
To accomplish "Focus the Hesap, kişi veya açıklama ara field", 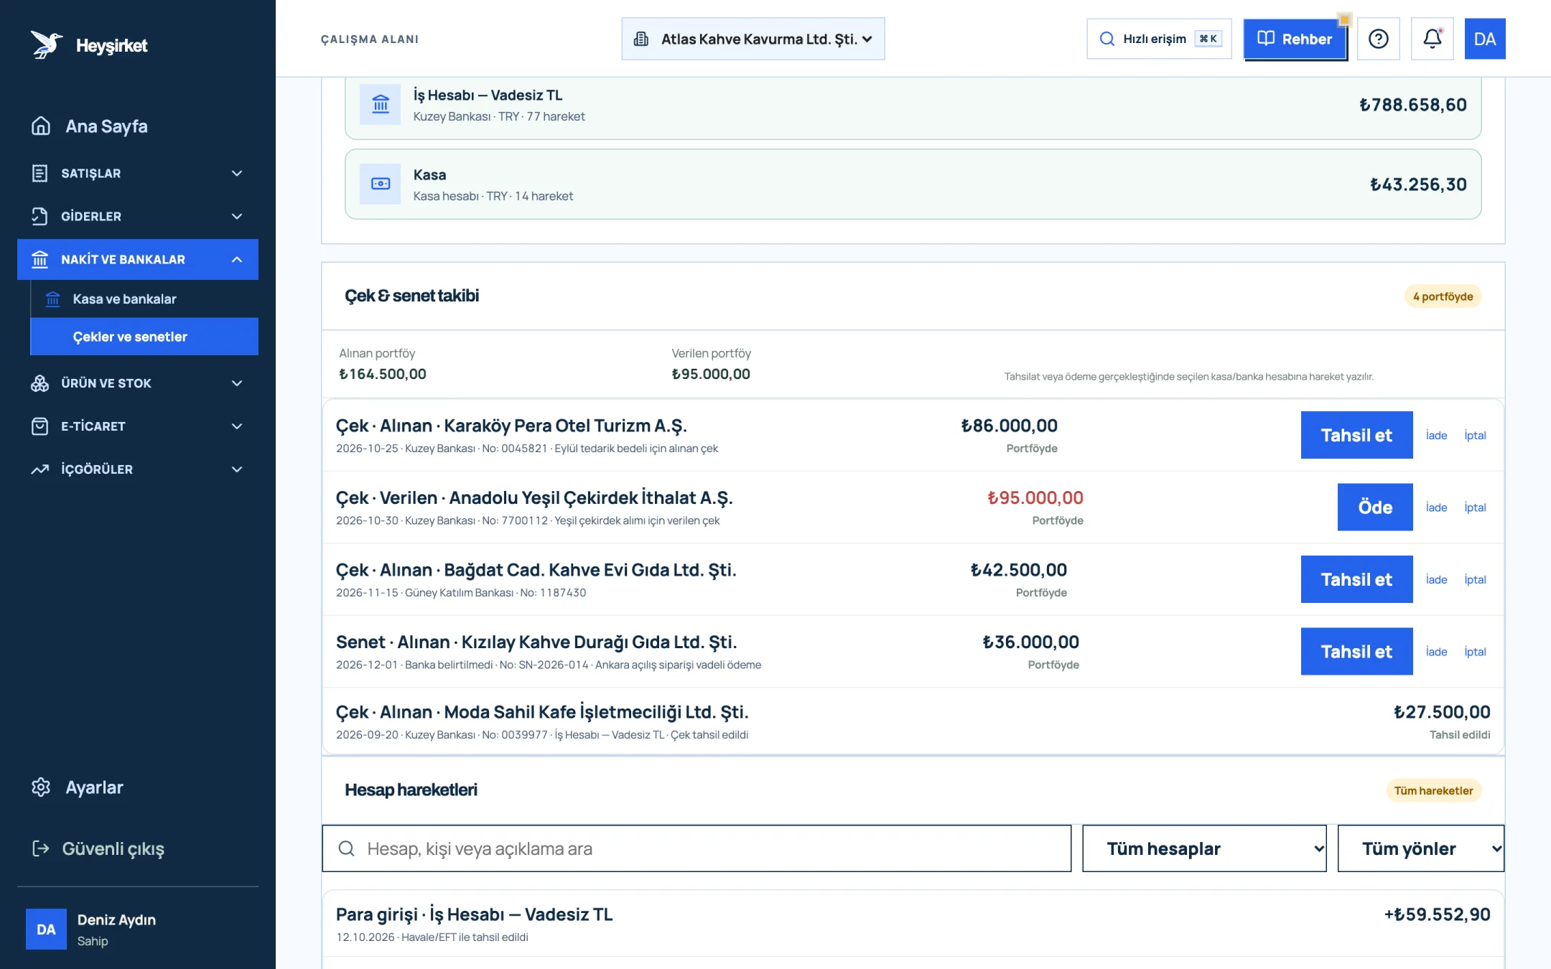I will pos(697,848).
